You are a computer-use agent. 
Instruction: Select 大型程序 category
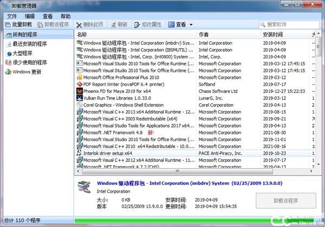(22, 54)
